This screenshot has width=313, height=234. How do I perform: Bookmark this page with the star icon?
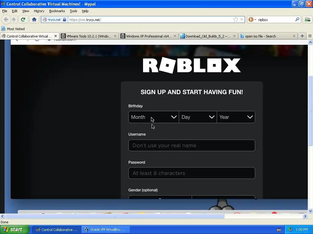click(236, 19)
